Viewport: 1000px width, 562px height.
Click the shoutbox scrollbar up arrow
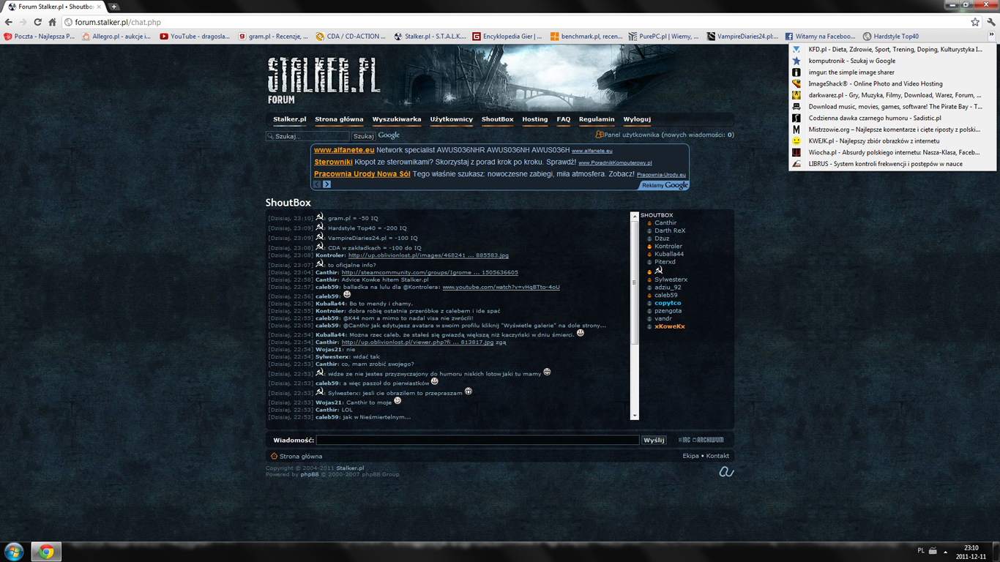(635, 217)
